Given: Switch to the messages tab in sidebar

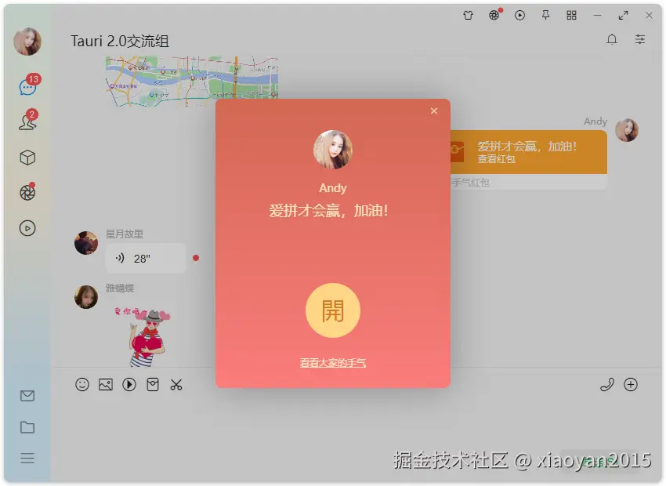Looking at the screenshot, I should click(27, 86).
